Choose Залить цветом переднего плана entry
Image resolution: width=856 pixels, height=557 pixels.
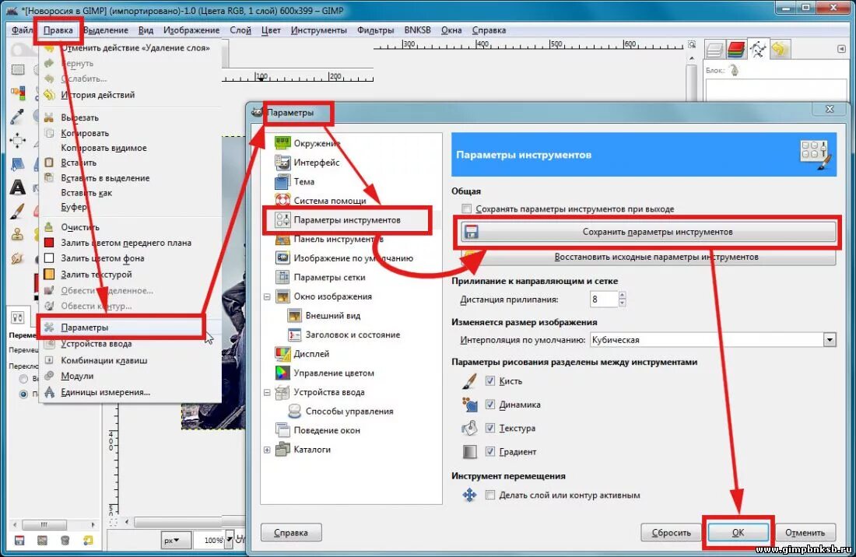click(x=126, y=243)
